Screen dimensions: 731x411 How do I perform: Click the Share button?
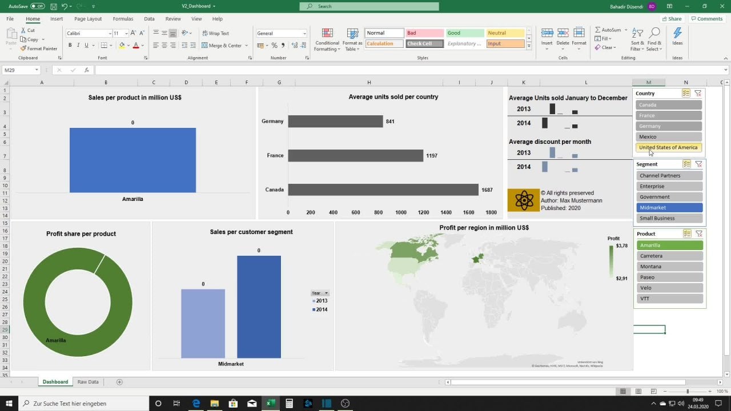(671, 19)
